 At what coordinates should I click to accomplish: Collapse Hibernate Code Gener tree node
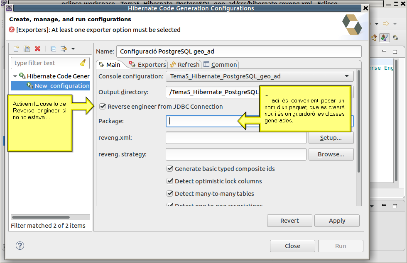pos(15,76)
